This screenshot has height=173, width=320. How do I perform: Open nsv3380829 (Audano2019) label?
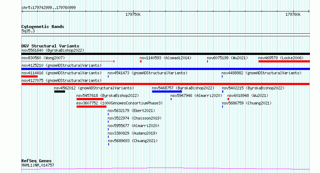(132, 133)
